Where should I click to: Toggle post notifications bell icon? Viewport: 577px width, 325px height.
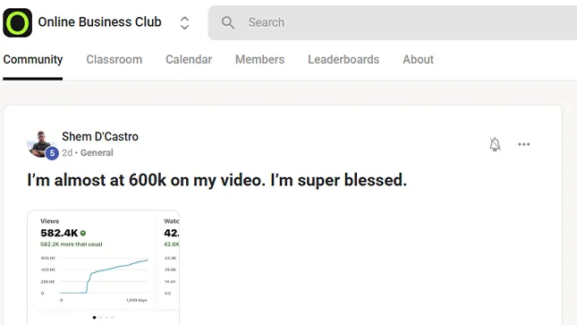[495, 144]
